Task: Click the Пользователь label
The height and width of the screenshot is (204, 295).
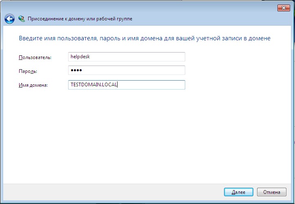Action: (x=35, y=57)
